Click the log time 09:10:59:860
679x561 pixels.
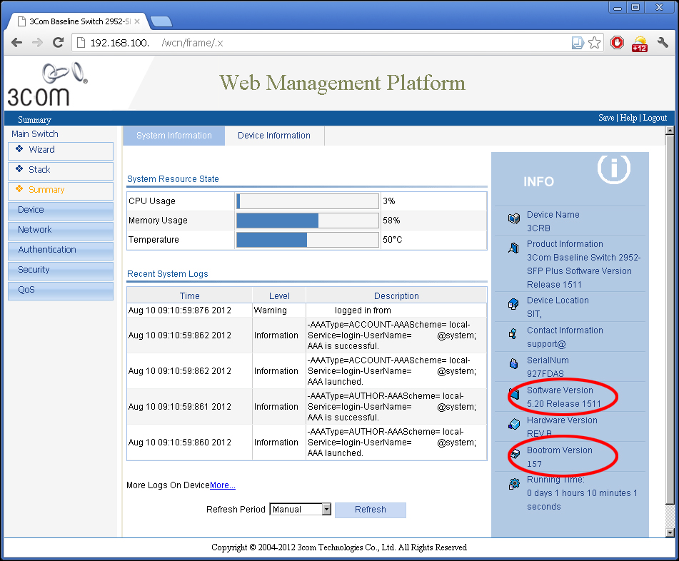[x=180, y=443]
